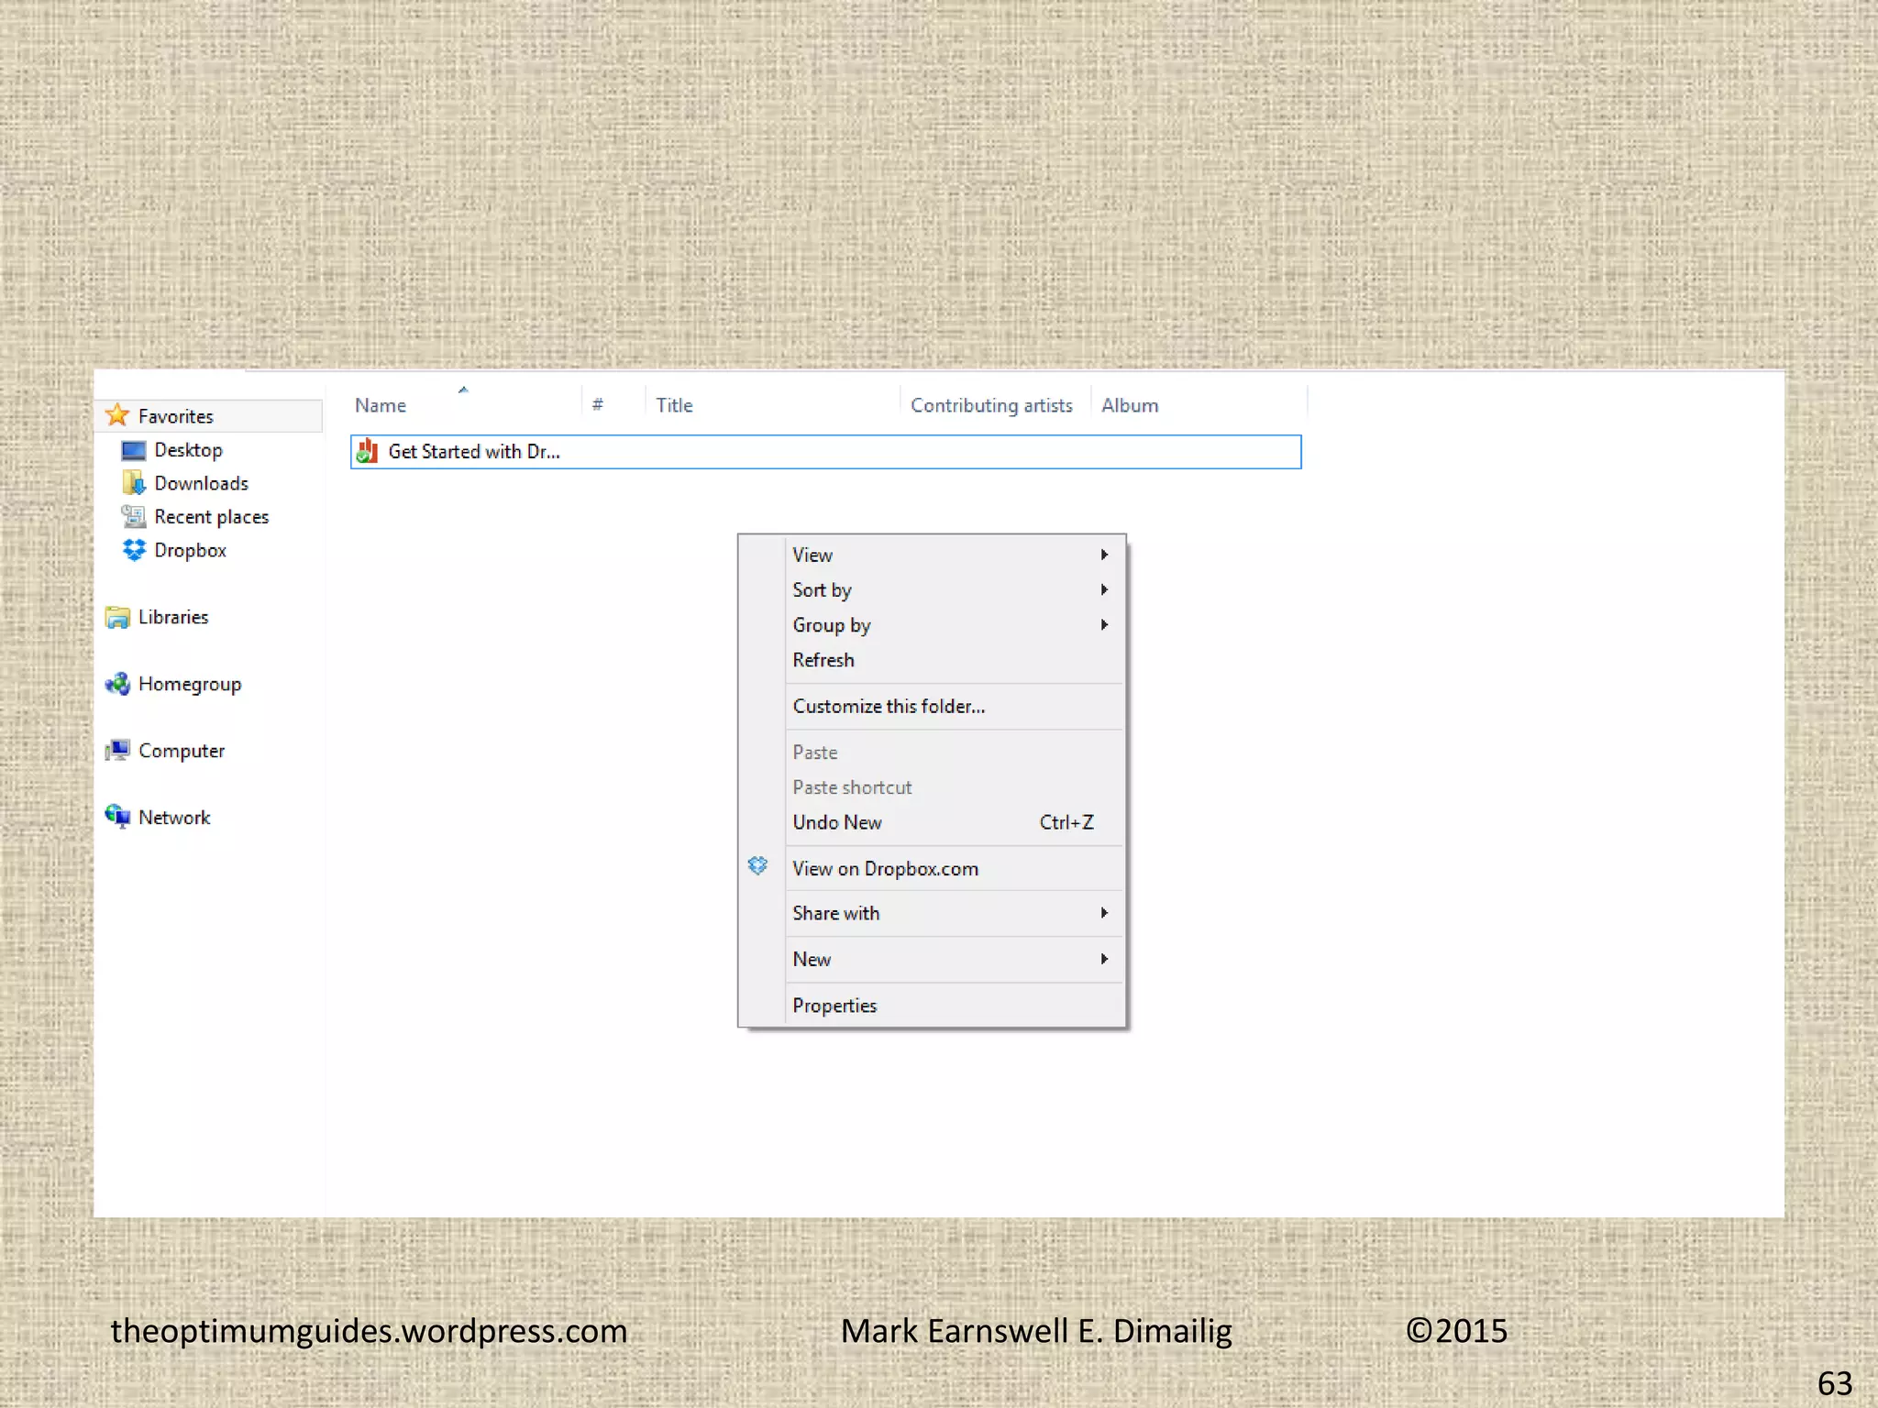The image size is (1878, 1408).
Task: Click View on Dropbox.com link
Action: 885,868
